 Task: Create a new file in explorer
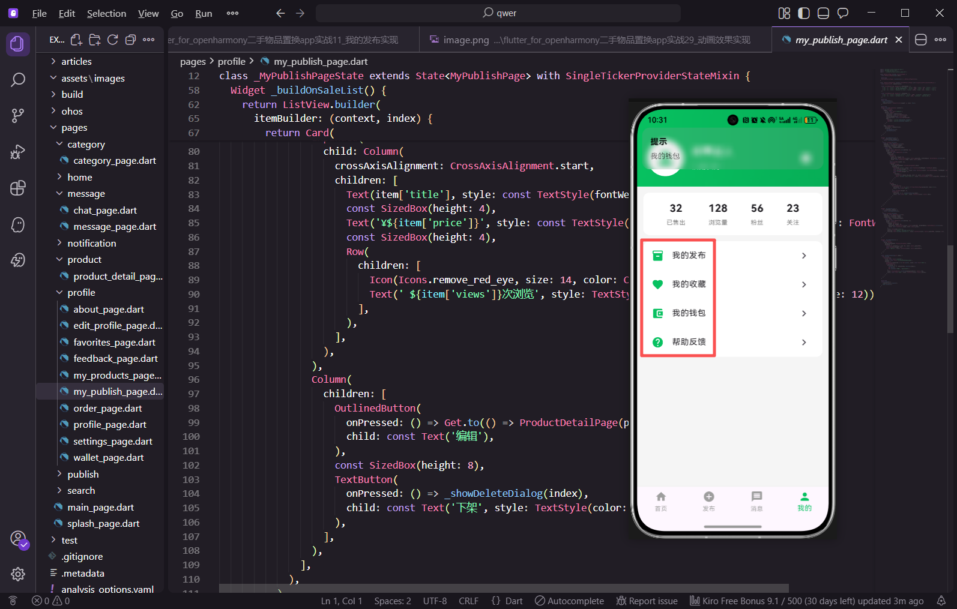(76, 40)
